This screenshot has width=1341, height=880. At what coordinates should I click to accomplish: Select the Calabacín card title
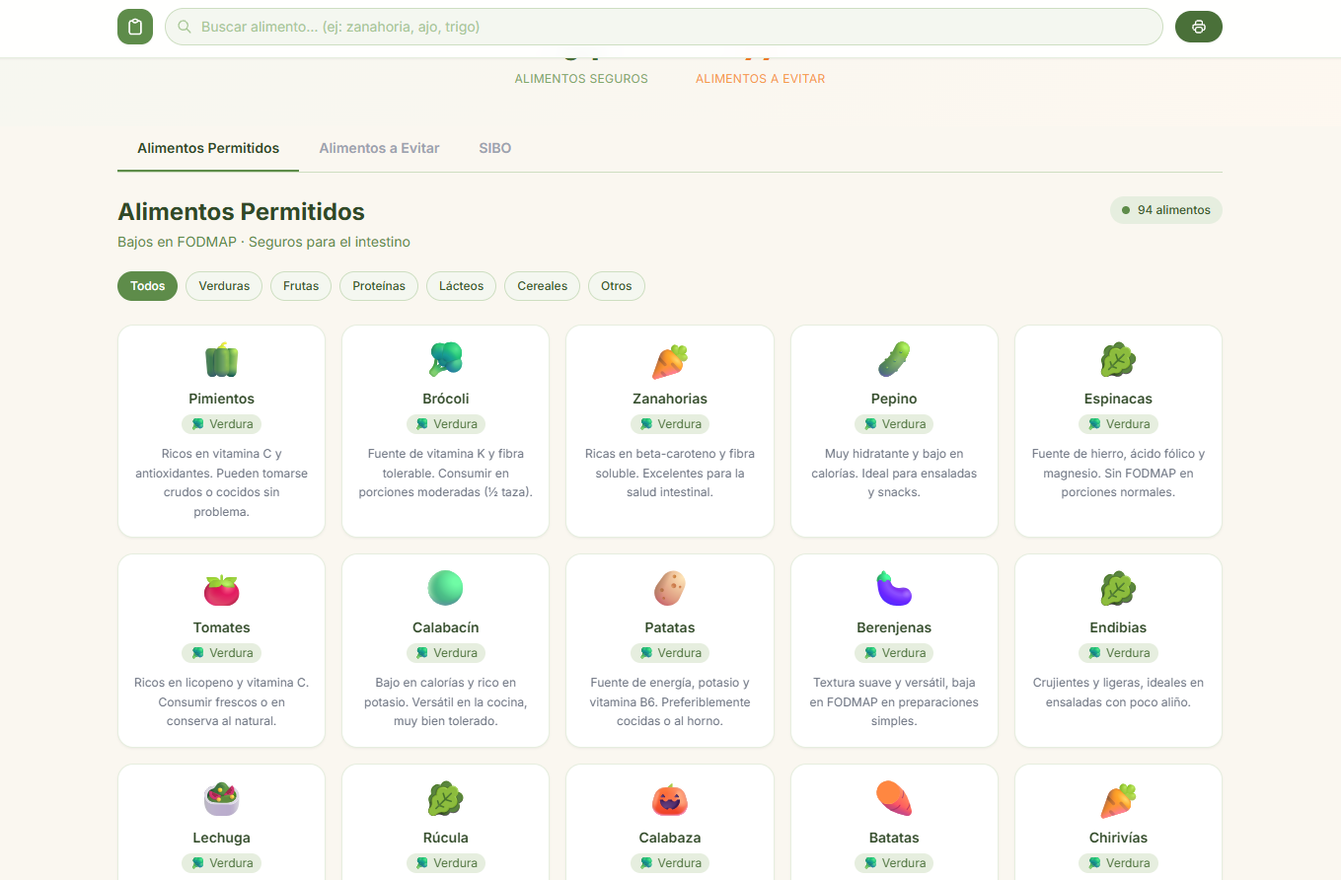[x=446, y=627]
